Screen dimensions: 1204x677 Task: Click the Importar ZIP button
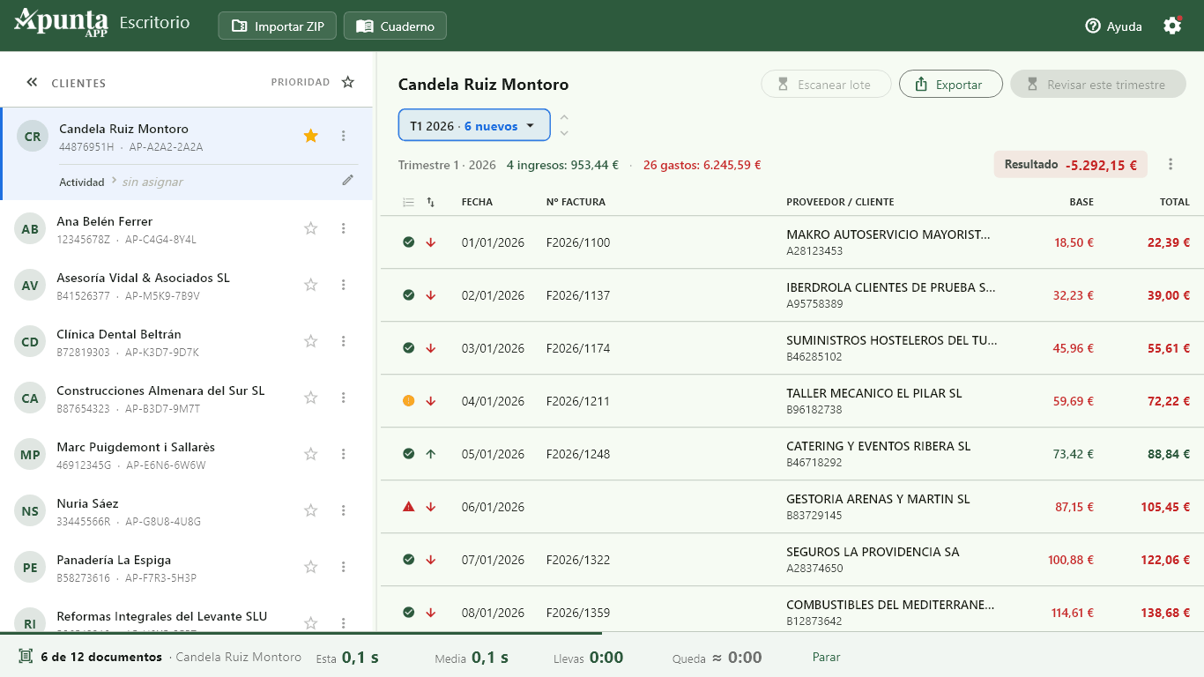coord(278,26)
